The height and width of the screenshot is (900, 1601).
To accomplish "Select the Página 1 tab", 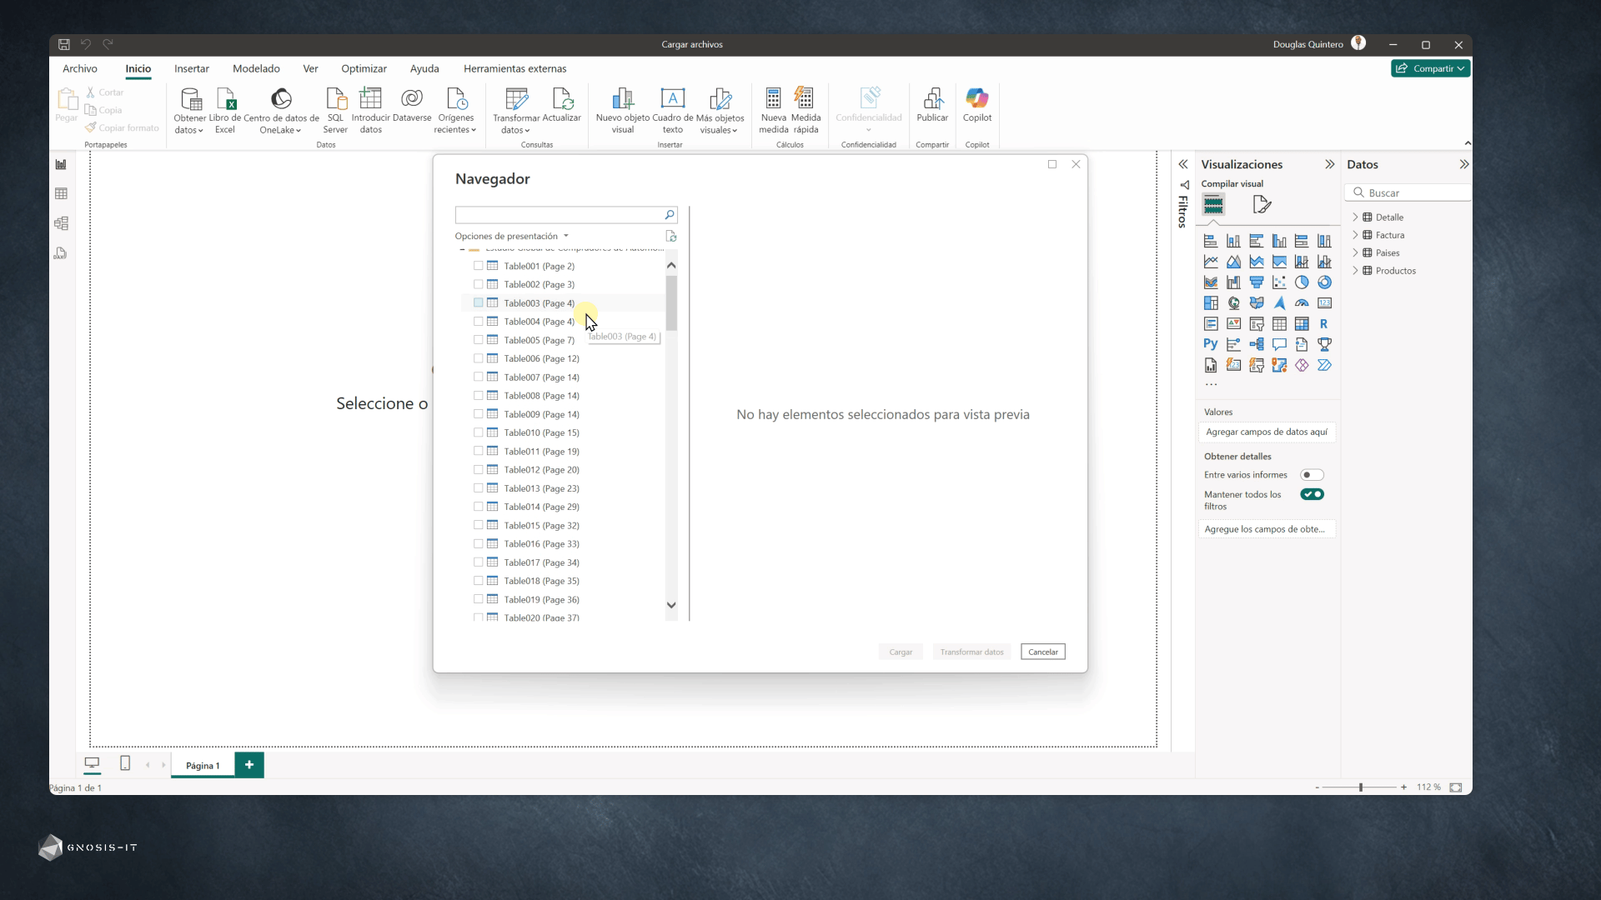I will 203,765.
